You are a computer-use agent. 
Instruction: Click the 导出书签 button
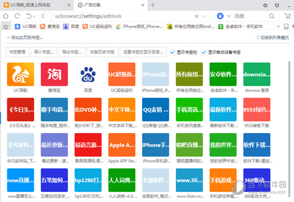point(72,52)
